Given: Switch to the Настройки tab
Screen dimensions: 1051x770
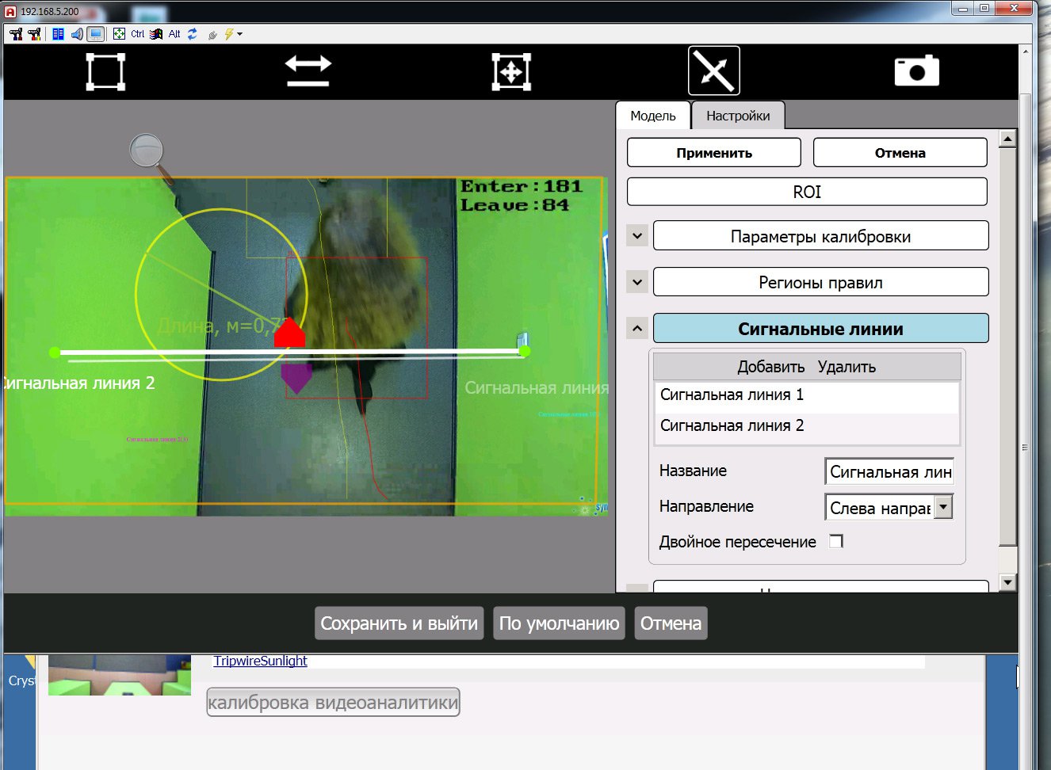Looking at the screenshot, I should coord(737,116).
